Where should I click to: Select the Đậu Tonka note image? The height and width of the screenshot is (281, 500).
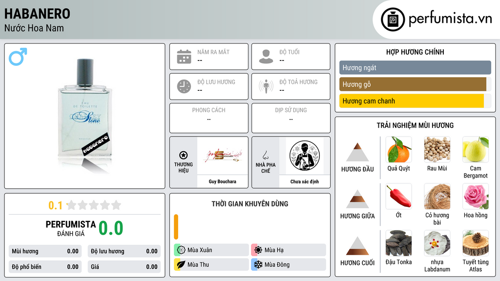tap(398, 243)
